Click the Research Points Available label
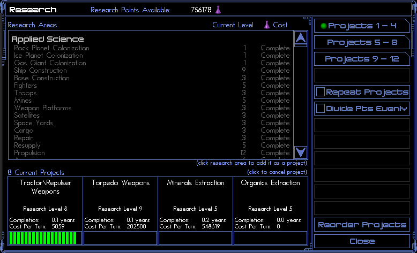The width and height of the screenshot is (417, 253). pyautogui.click(x=130, y=10)
